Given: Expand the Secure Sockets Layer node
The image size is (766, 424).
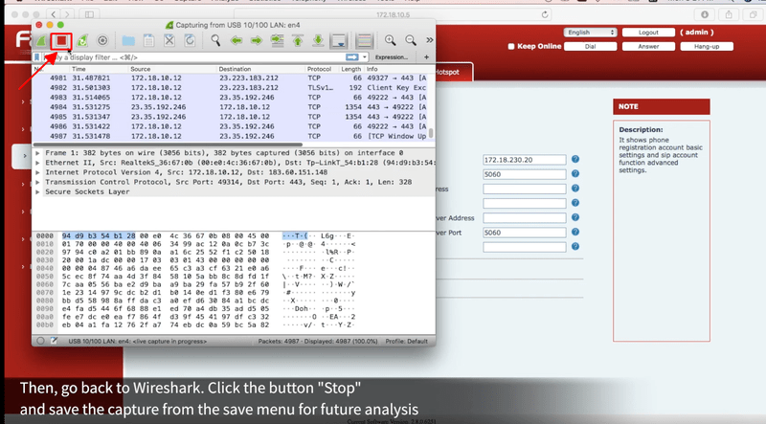Looking at the screenshot, I should (37, 191).
